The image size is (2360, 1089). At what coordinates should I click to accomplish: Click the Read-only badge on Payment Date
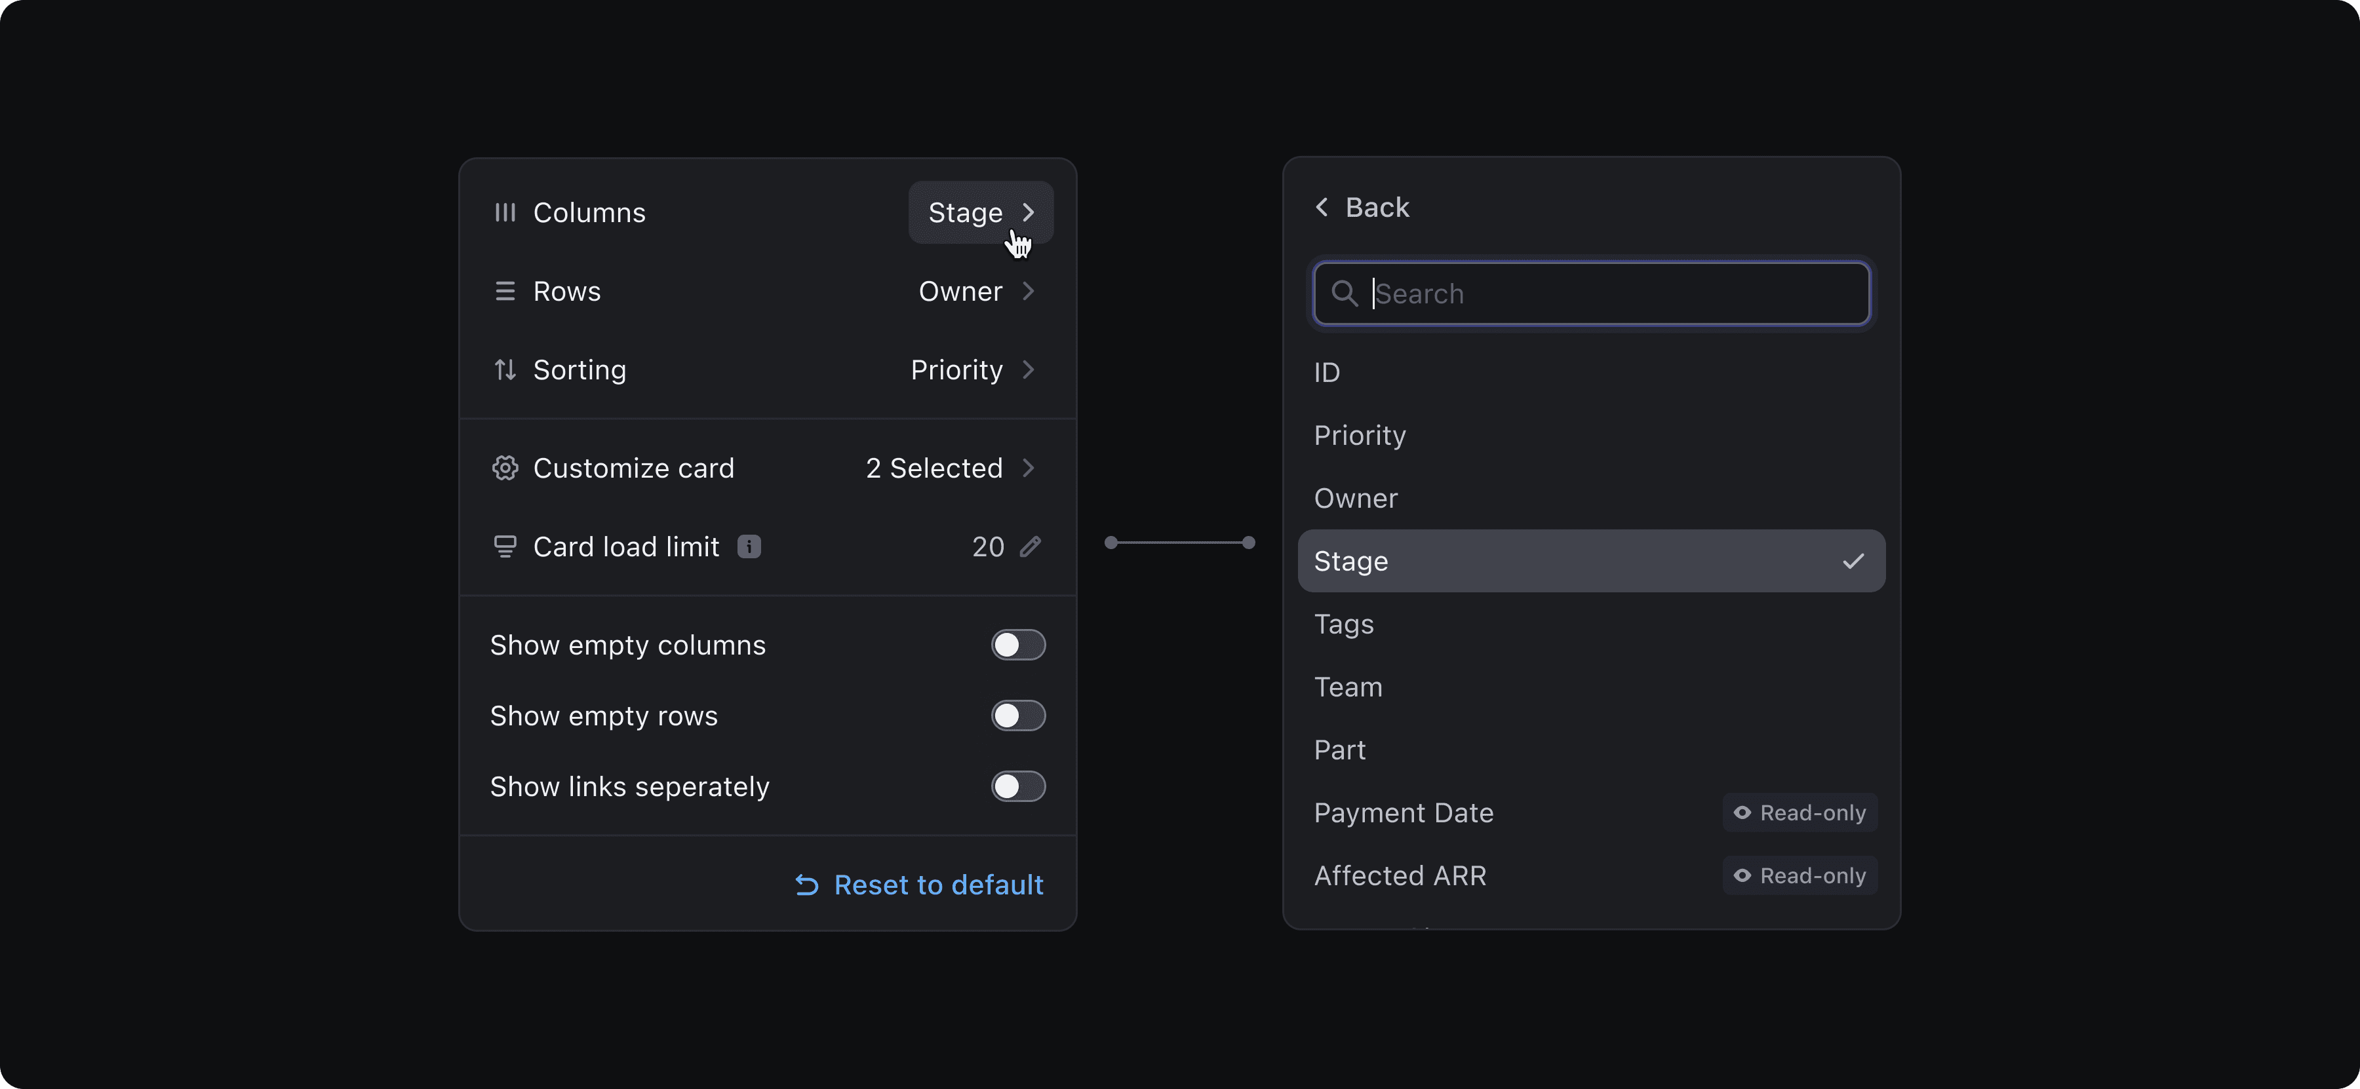[x=1799, y=813]
